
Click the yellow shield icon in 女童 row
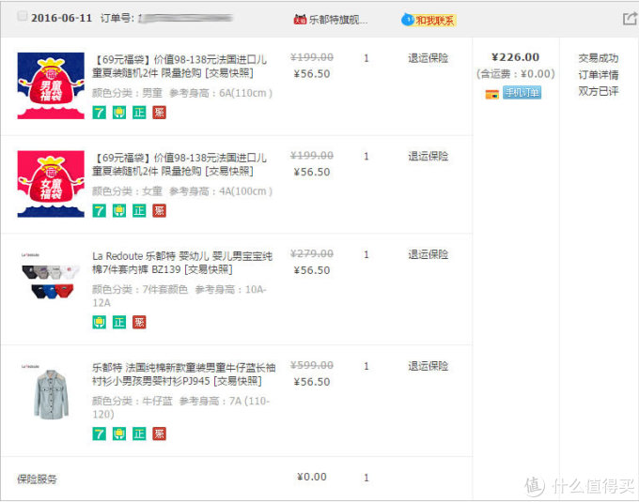(119, 211)
